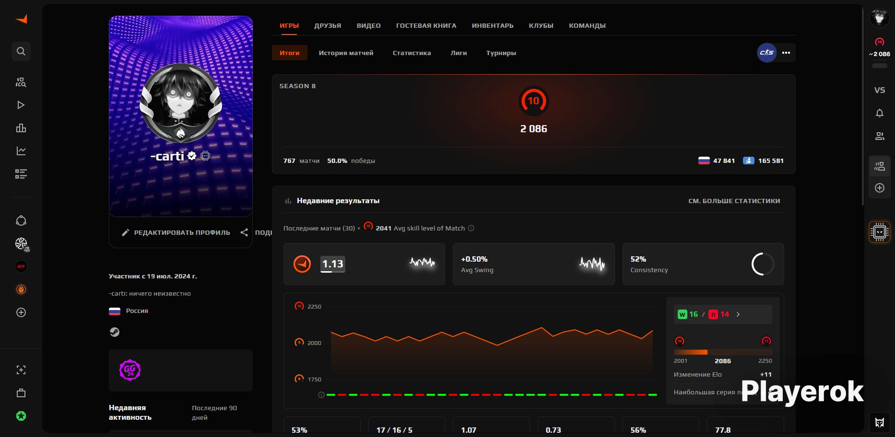Click the clubs circle icon in sidebar
Viewport: 895px width, 437px height.
[21, 220]
